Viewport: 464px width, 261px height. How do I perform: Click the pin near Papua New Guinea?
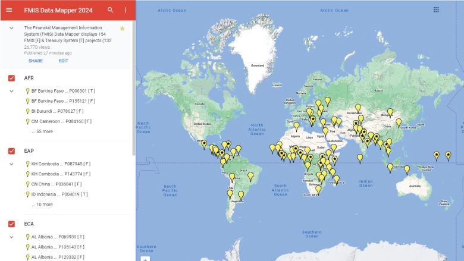click(407, 169)
